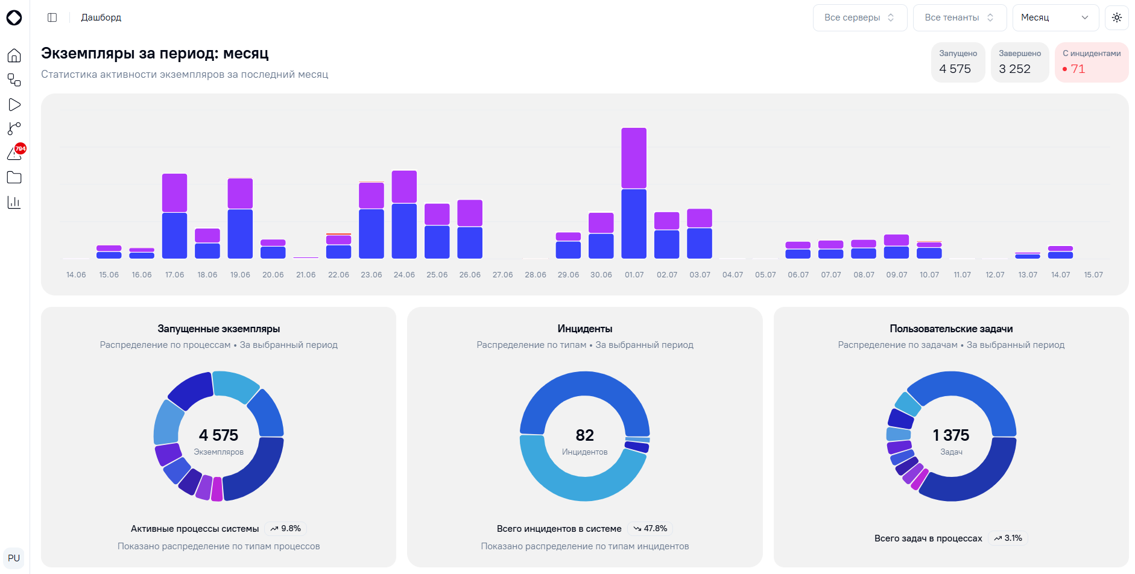Click the application logo at top left
This screenshot has height=574, width=1135.
coord(14,17)
